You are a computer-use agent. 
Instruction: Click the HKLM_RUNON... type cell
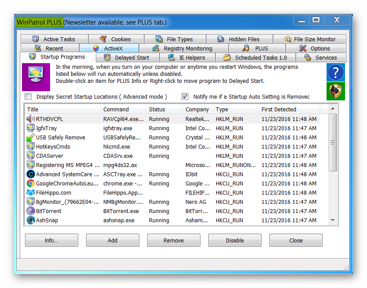click(236, 165)
